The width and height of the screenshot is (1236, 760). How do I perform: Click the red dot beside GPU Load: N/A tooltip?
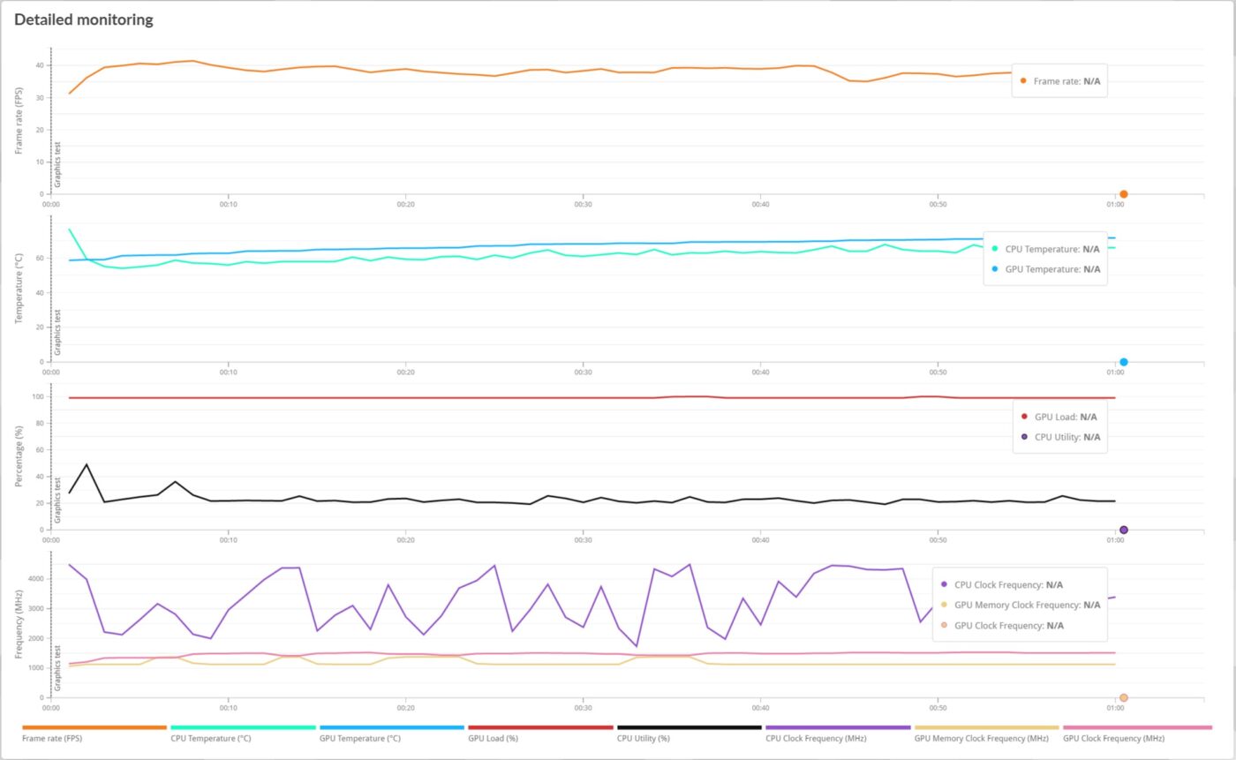(x=1024, y=417)
